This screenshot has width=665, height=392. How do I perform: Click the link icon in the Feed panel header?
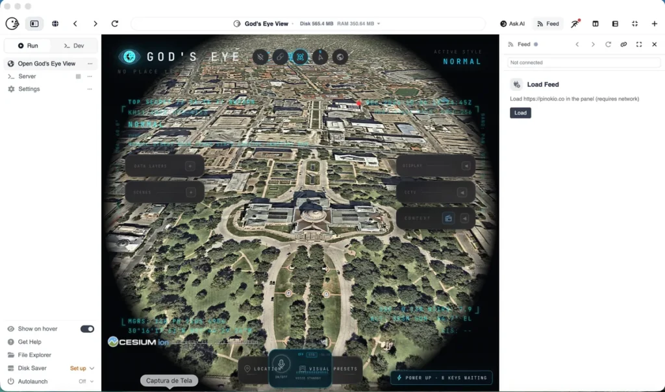point(623,45)
